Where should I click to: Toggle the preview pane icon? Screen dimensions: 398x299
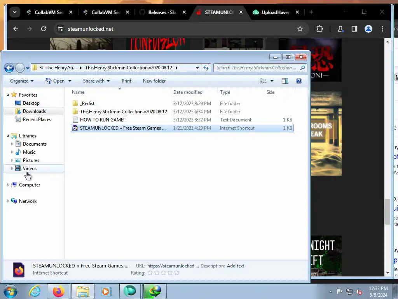point(285,81)
